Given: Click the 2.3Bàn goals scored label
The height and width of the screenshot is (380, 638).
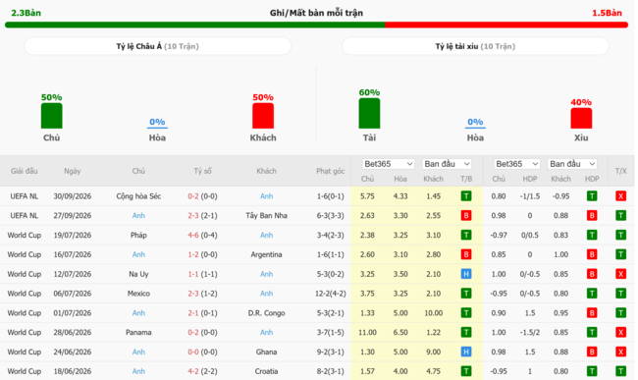Looking at the screenshot, I should coord(27,13).
